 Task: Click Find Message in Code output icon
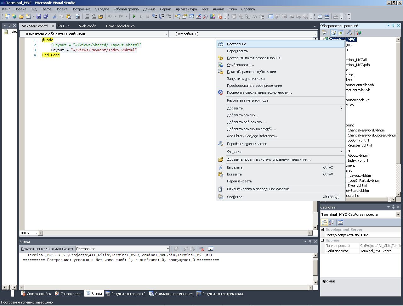[176, 249]
